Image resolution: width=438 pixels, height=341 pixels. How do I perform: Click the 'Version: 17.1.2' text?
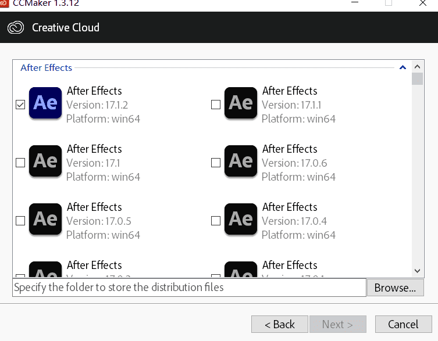97,105
